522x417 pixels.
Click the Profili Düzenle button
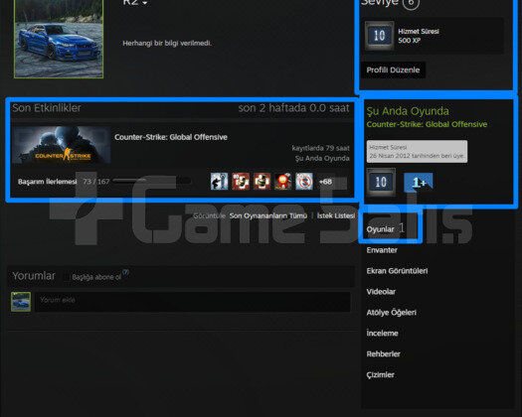(x=393, y=70)
